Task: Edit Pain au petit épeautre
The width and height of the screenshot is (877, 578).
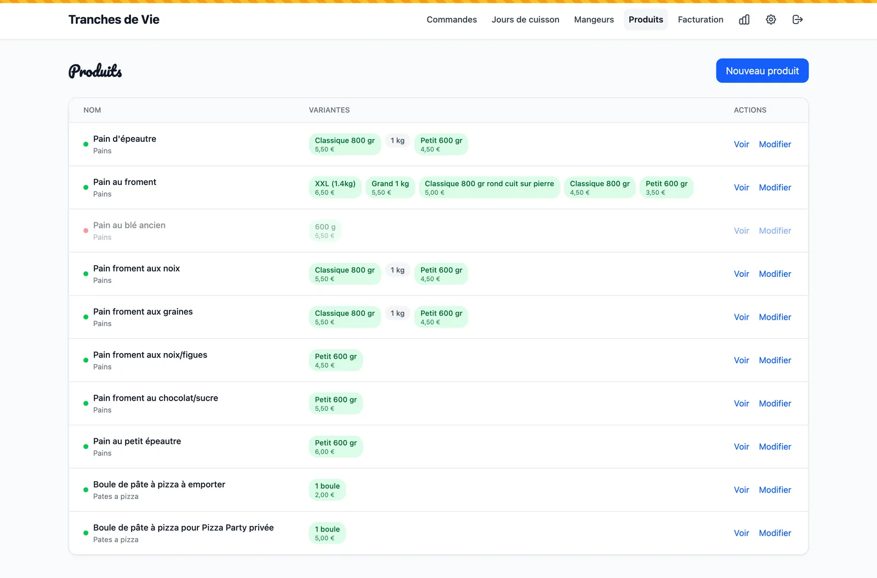Action: click(x=775, y=447)
